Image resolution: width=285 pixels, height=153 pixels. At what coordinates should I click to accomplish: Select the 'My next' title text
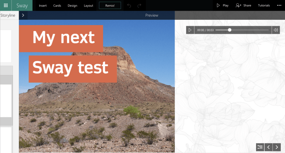pos(64,38)
